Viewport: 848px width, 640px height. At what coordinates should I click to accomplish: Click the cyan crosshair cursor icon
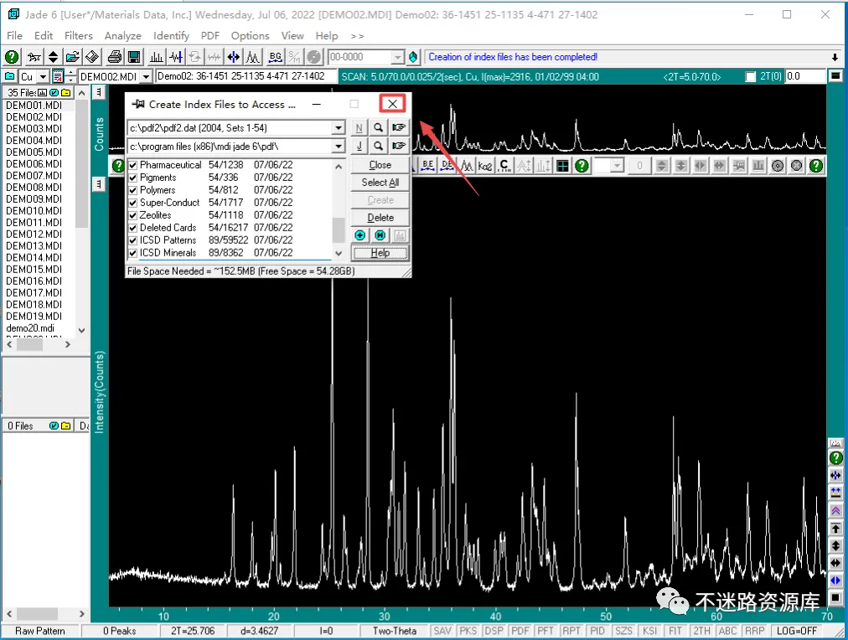562,165
